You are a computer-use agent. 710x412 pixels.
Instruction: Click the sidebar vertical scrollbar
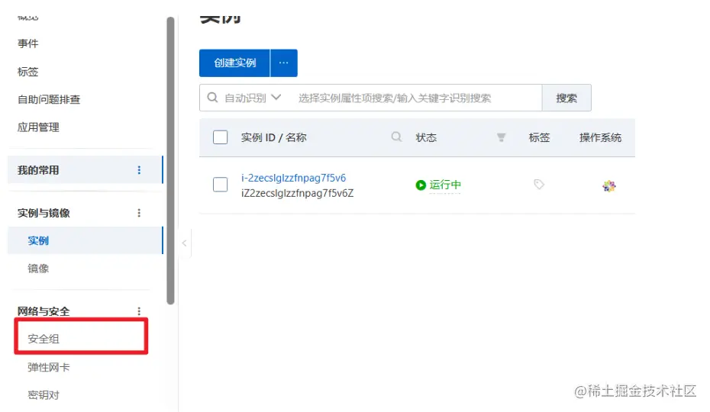(170, 161)
